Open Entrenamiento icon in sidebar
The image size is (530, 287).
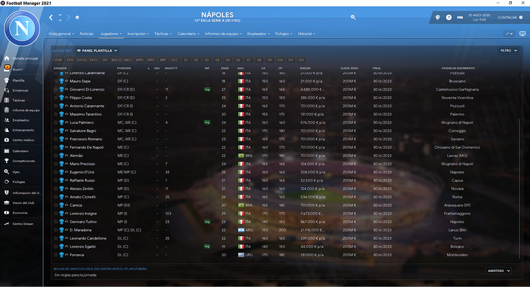6,130
